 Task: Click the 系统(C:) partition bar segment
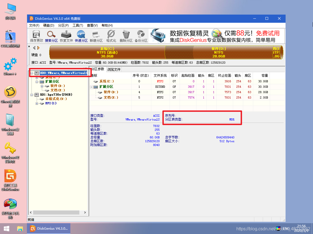point(108,52)
